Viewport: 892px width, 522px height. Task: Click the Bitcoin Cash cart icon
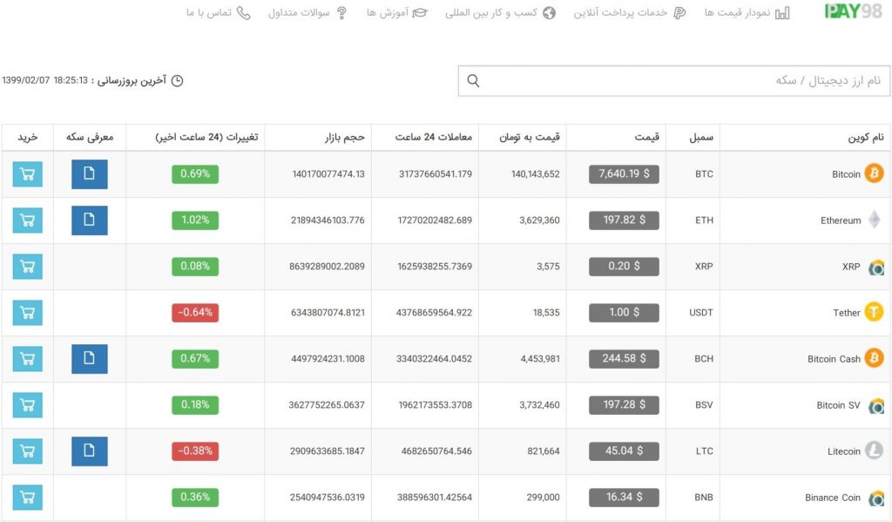(x=27, y=359)
